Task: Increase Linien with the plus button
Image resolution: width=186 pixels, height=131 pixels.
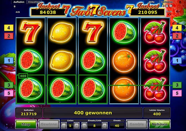Action: (x=77, y=125)
